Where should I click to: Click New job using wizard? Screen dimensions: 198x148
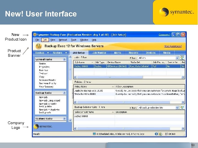click(x=50, y=100)
